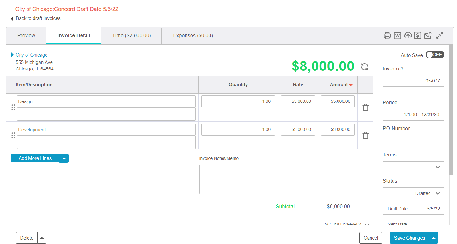Open the Add More Lines options arrow
457x244 pixels.
[x=64, y=158]
